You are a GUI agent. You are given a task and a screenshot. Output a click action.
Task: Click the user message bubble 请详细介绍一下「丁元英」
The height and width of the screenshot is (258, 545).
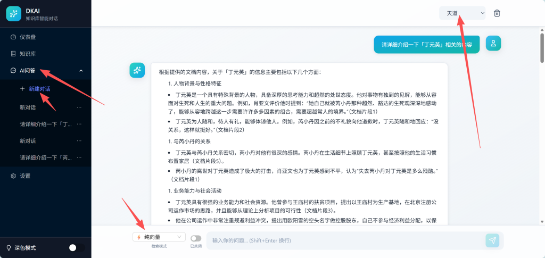(426, 45)
